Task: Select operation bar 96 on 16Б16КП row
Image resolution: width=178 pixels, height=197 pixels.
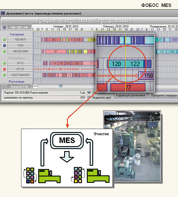Action: tap(54, 40)
